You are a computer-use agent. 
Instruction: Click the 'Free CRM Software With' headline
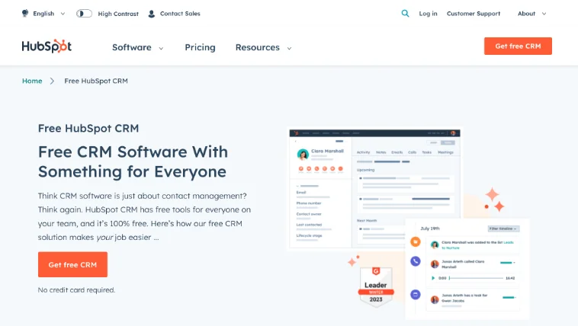133,152
